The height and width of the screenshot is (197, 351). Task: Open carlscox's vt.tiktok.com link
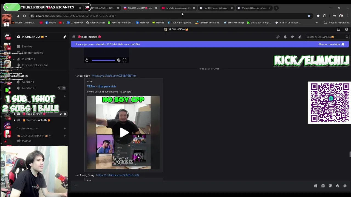tap(114, 76)
